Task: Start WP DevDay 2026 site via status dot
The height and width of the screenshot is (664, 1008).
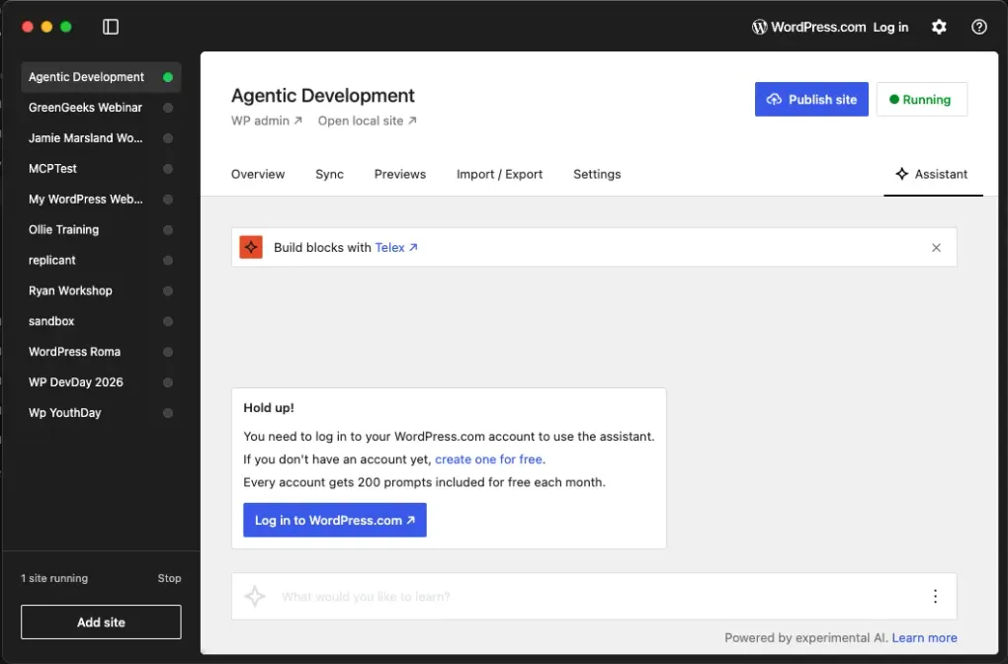Action: (x=168, y=382)
